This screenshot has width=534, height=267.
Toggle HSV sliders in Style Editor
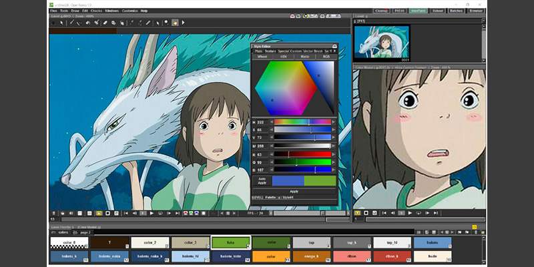point(284,57)
